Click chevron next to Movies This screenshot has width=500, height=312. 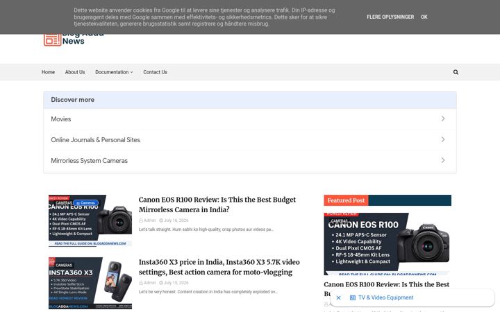(443, 119)
